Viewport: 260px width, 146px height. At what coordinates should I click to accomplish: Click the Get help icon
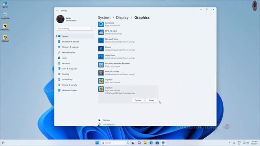click(x=99, y=120)
